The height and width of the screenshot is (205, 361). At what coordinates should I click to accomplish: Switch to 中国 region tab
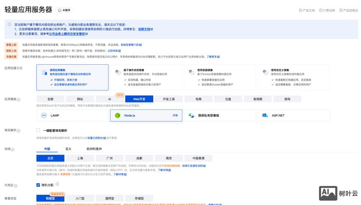[47, 149]
